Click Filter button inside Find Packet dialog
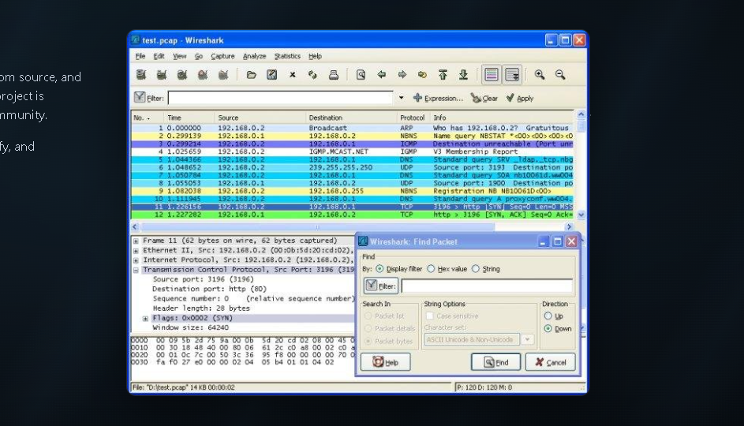 [x=380, y=286]
